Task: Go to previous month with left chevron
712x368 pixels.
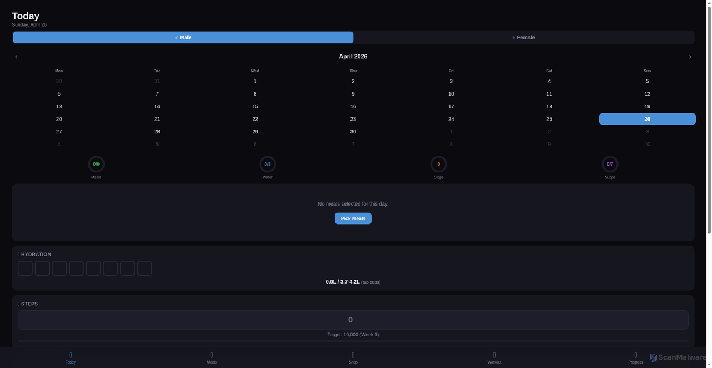Action: 16,57
